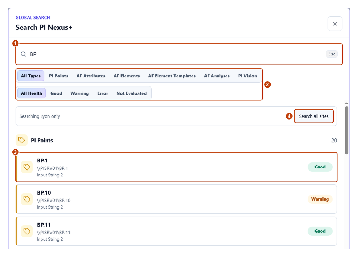Viewport: 358px width, 257px height.
Task: Click the PI Points section heading
Action: (42, 141)
